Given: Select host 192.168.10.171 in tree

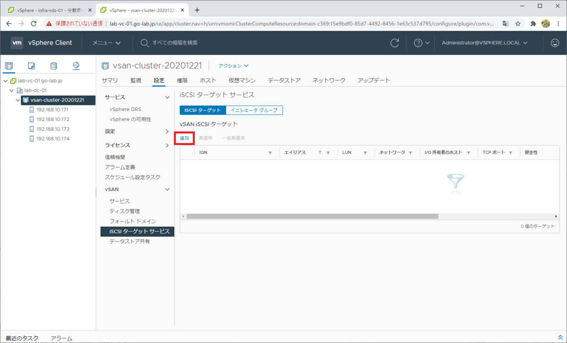Looking at the screenshot, I should [x=52, y=110].
